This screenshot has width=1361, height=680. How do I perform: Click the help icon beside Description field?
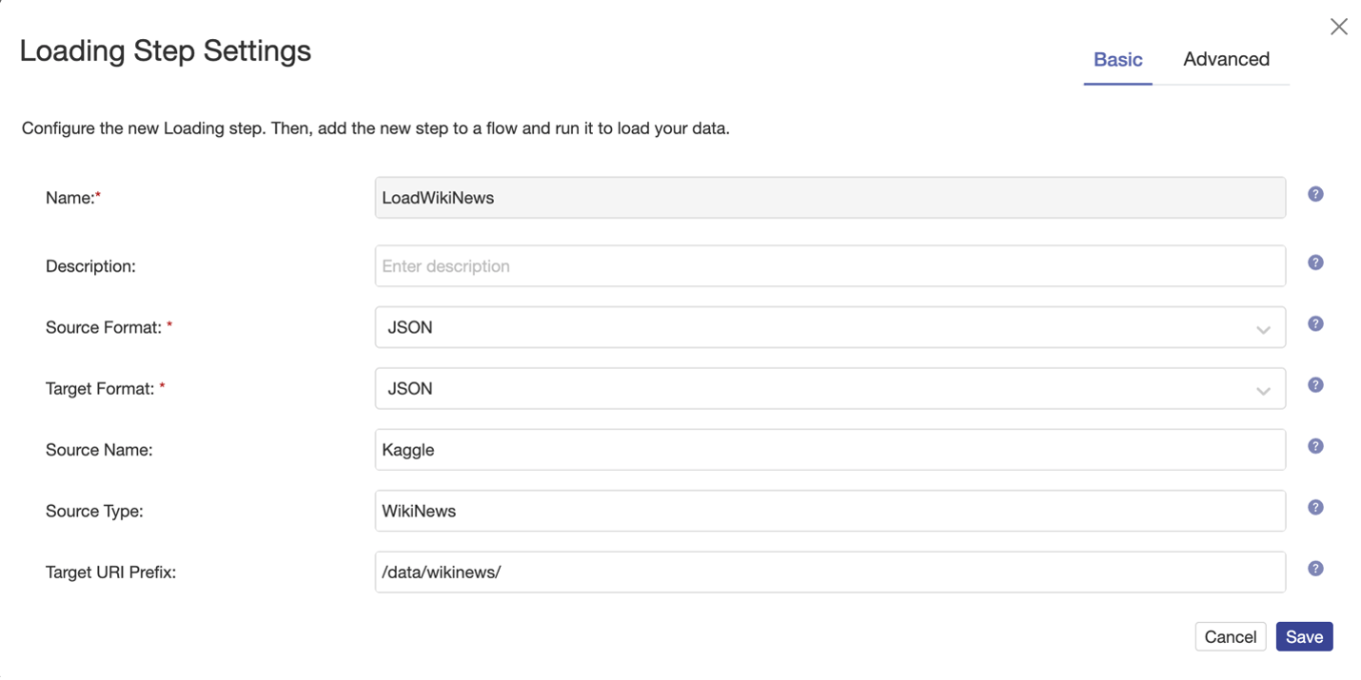1315,262
